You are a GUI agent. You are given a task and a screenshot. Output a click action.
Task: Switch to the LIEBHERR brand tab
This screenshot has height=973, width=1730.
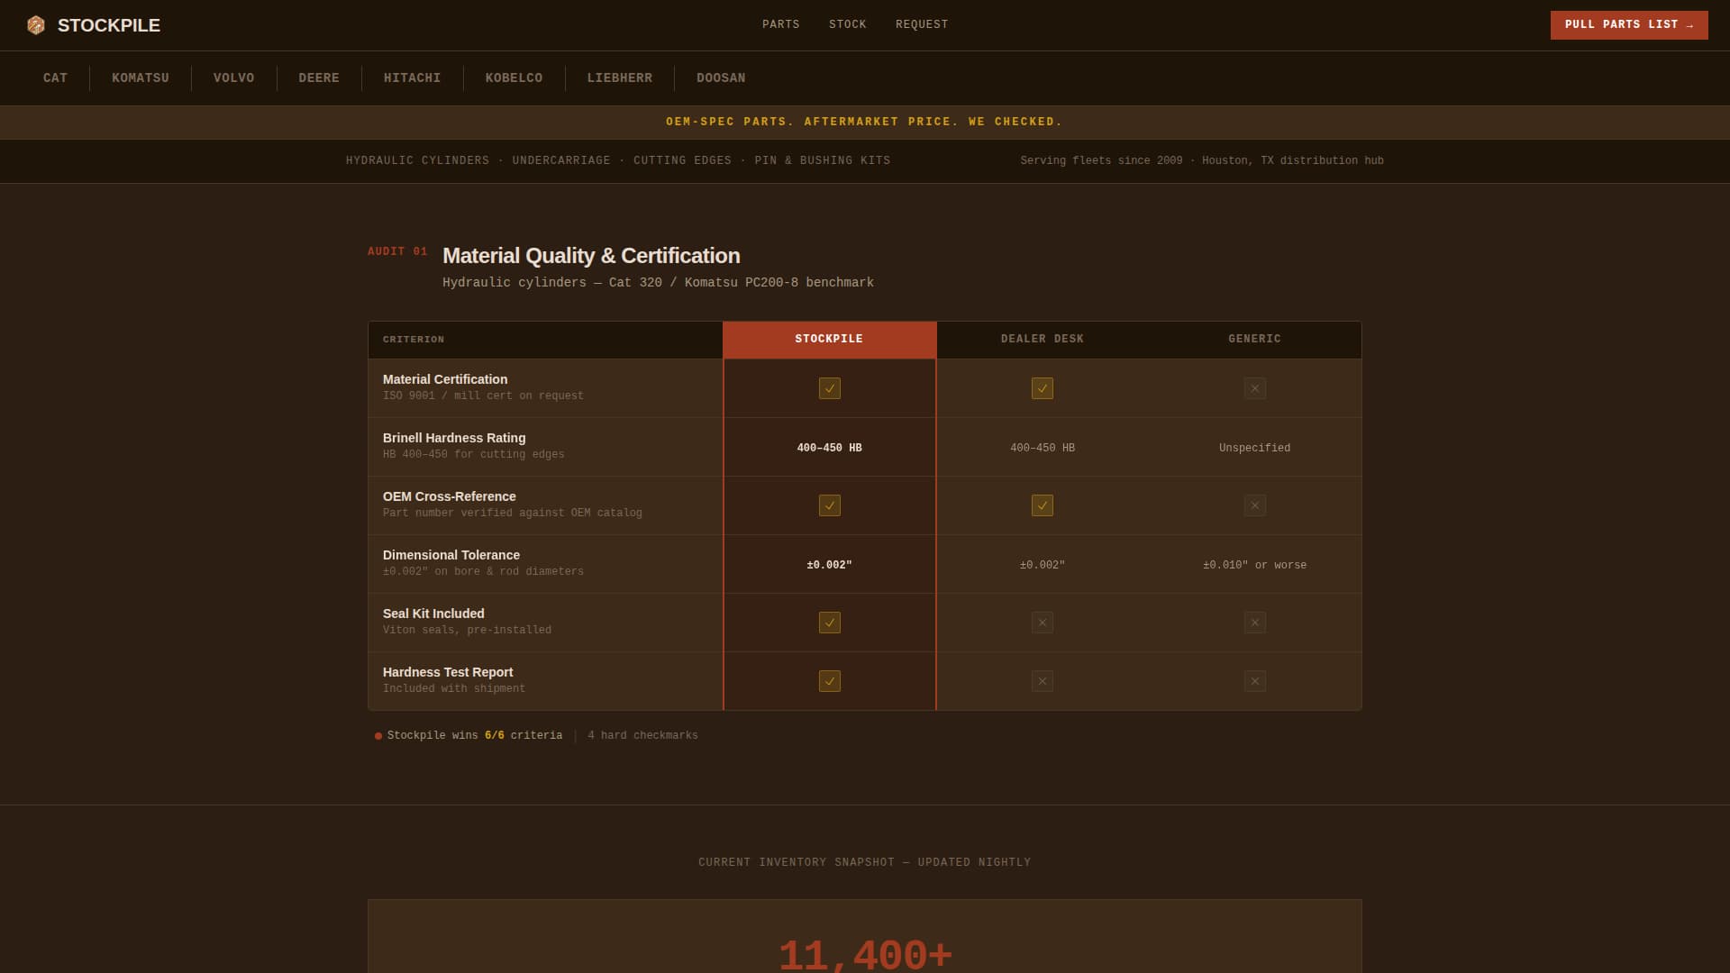pyautogui.click(x=620, y=78)
